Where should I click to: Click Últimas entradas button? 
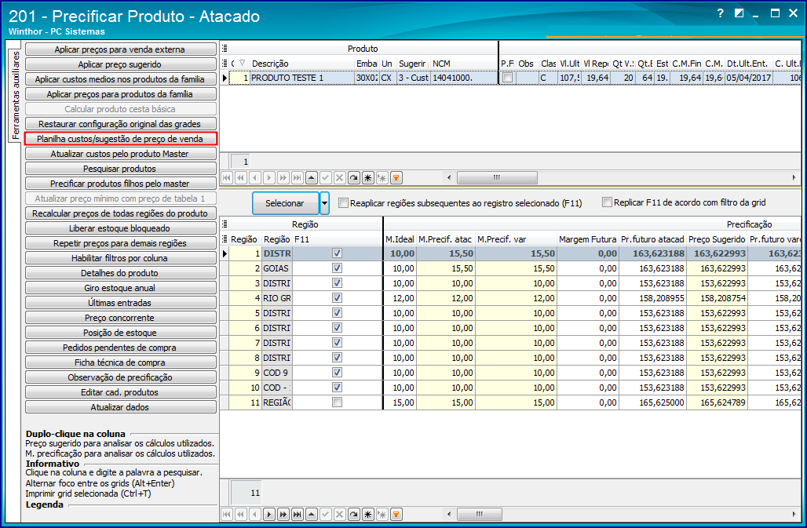120,303
